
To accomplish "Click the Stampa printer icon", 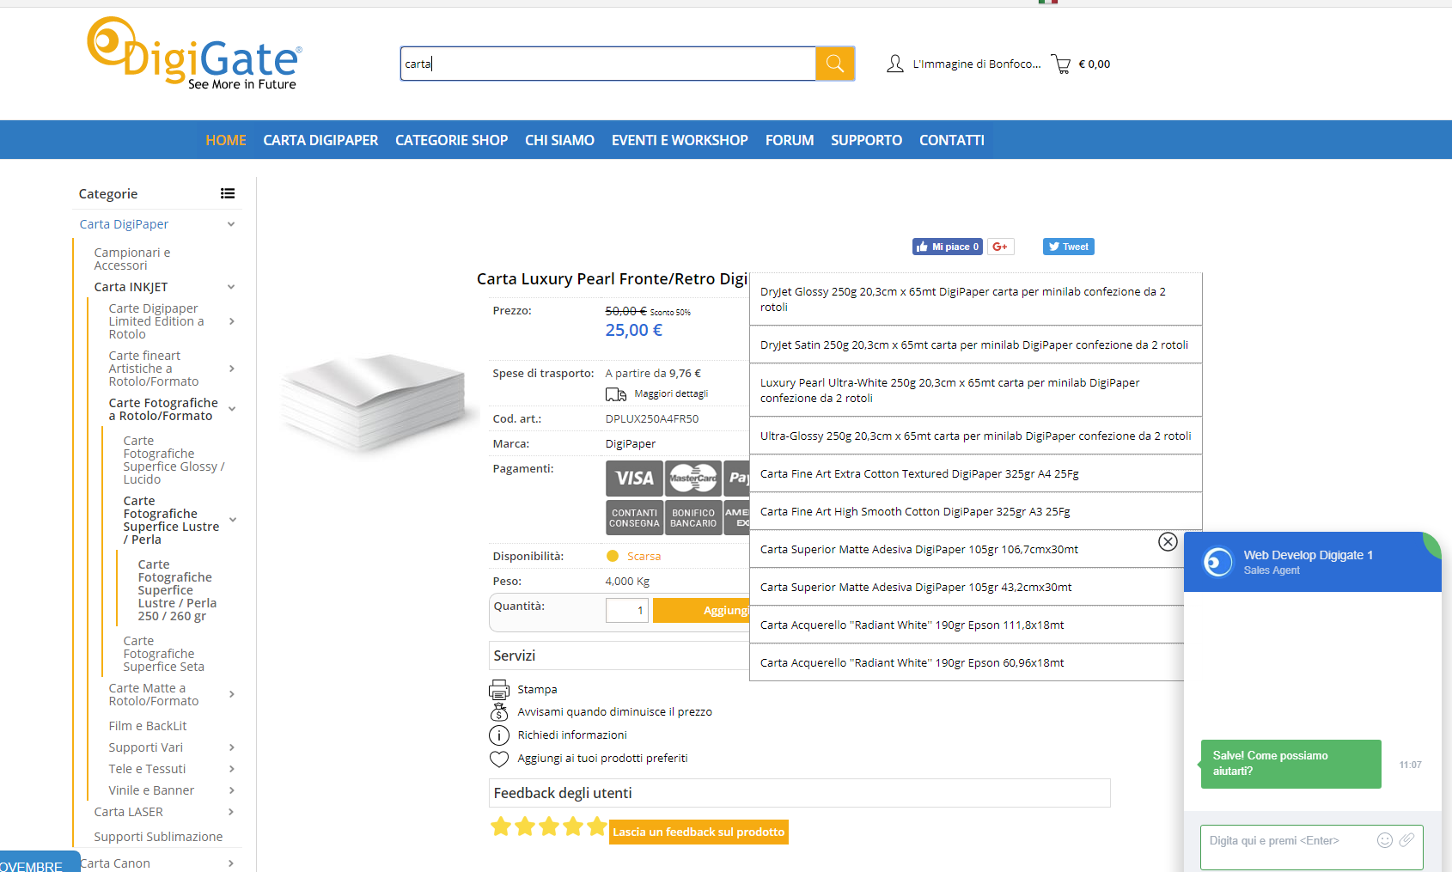I will 499,689.
